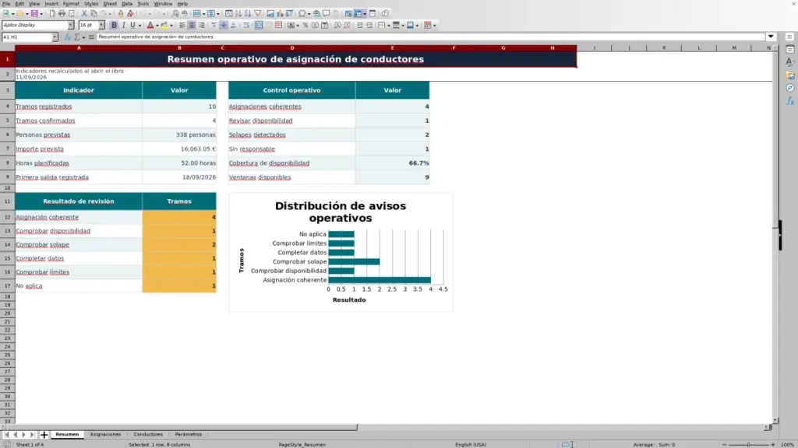This screenshot has height=448, width=798.
Task: Click the Sort Descending icon
Action: (248, 14)
